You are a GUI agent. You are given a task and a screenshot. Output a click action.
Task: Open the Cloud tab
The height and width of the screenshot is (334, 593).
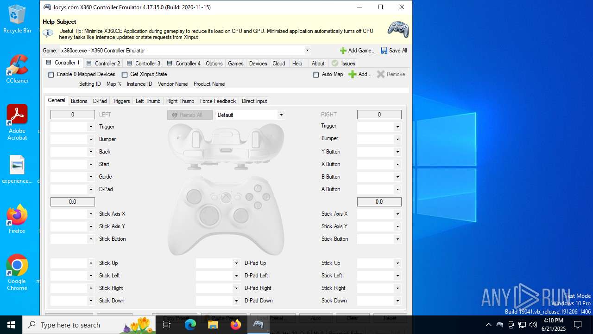[279, 64]
